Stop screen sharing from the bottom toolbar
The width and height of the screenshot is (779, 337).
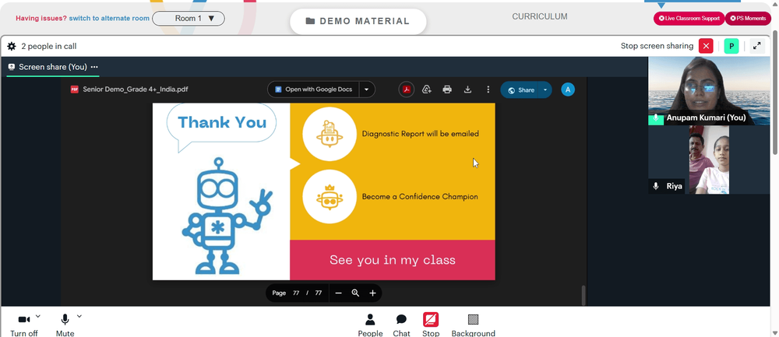point(431,325)
